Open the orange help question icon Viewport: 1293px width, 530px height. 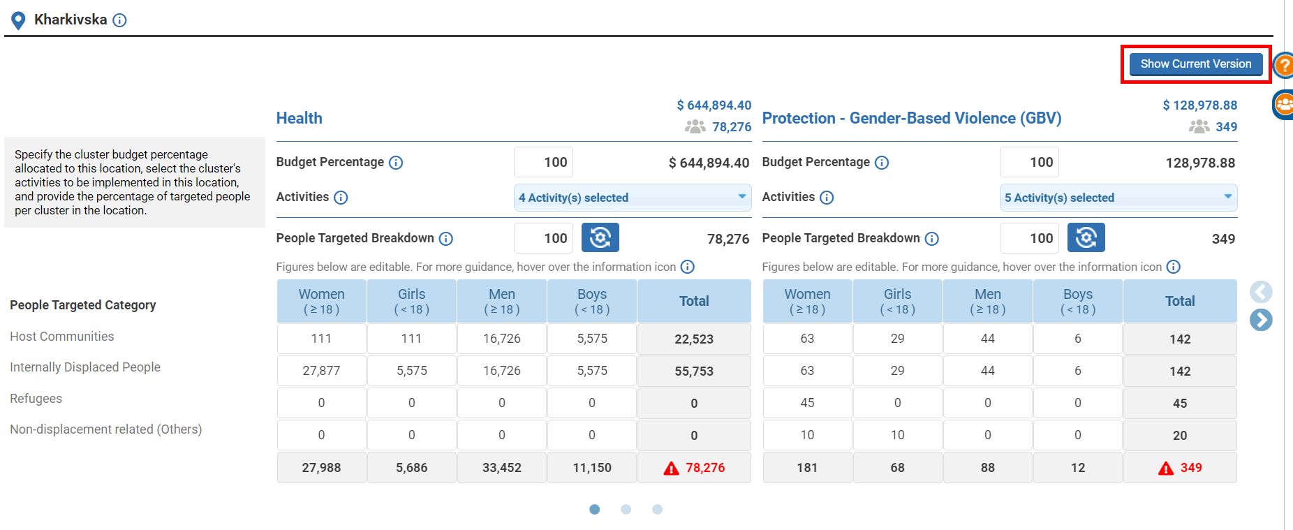pyautogui.click(x=1283, y=66)
